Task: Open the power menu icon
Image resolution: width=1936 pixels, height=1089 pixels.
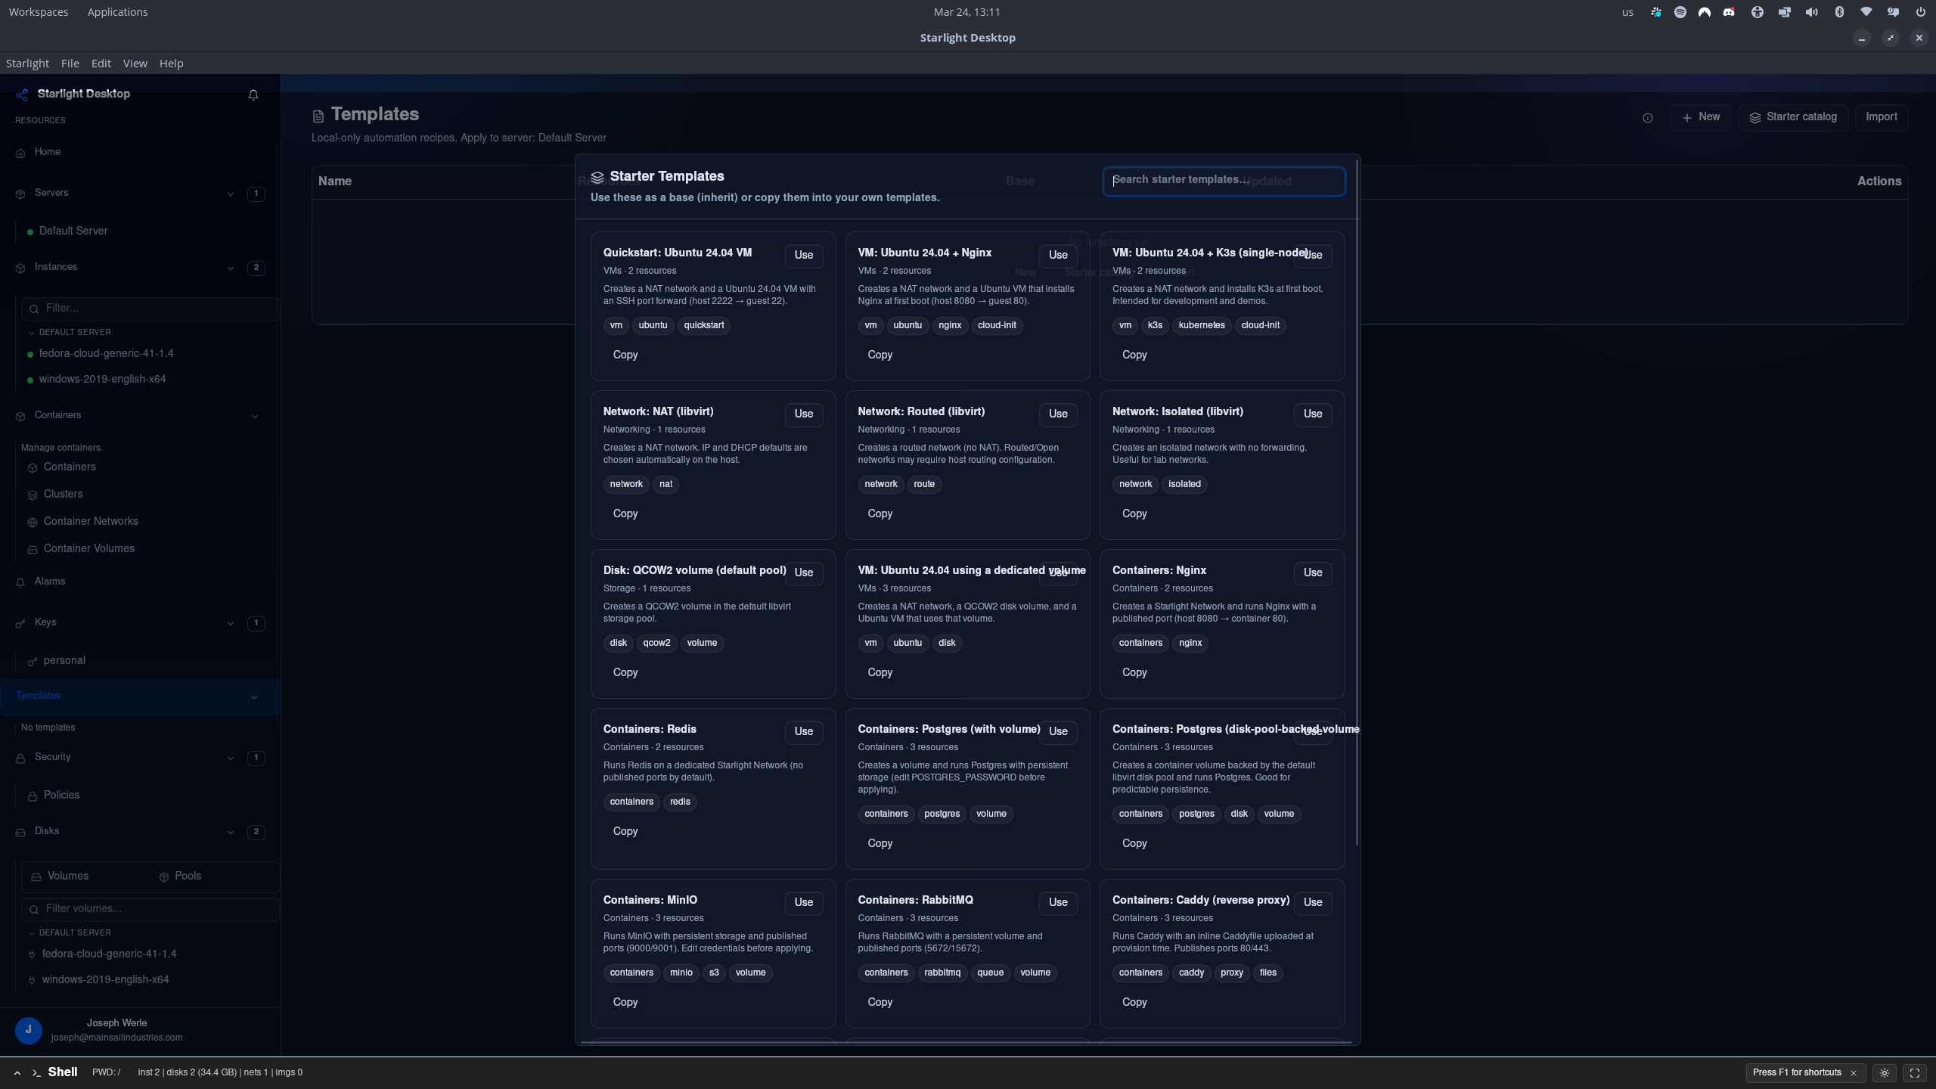Action: pos(1920,12)
